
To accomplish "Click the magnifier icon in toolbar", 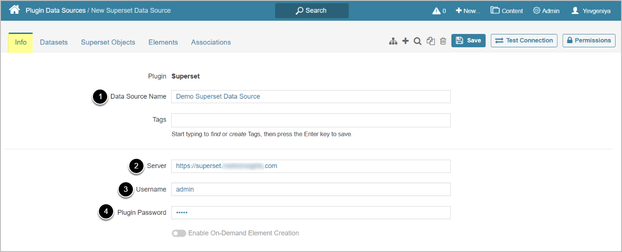I will (x=417, y=41).
